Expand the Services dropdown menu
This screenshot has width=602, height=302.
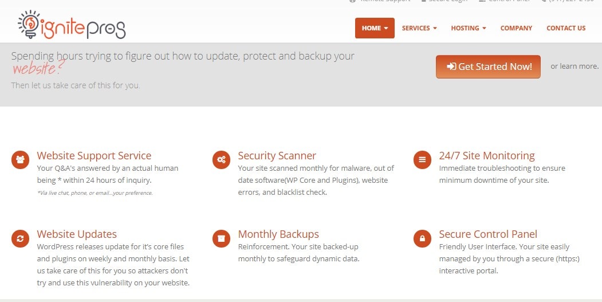(x=419, y=28)
